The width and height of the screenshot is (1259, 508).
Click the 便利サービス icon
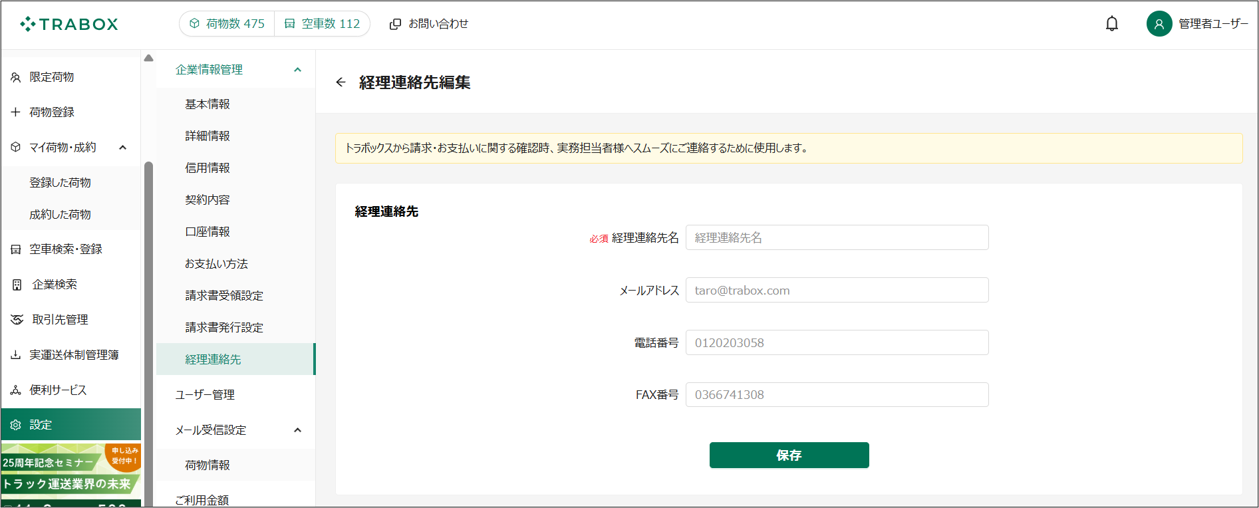(16, 390)
